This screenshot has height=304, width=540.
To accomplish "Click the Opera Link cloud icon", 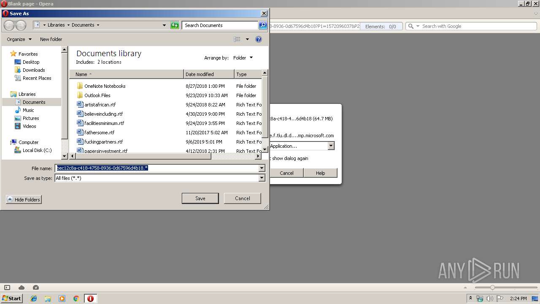I will tap(22, 288).
